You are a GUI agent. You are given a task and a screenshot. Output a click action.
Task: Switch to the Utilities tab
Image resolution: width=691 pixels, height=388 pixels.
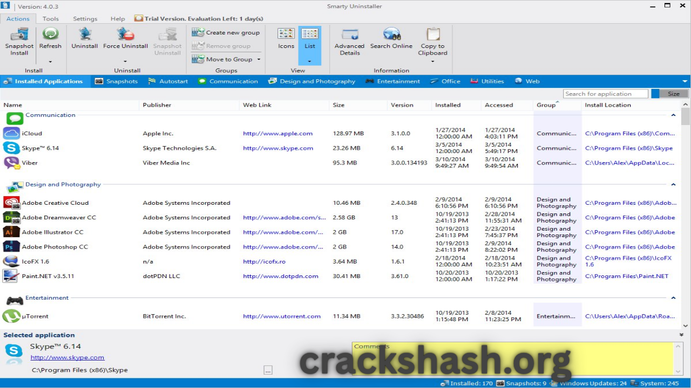[487, 81]
